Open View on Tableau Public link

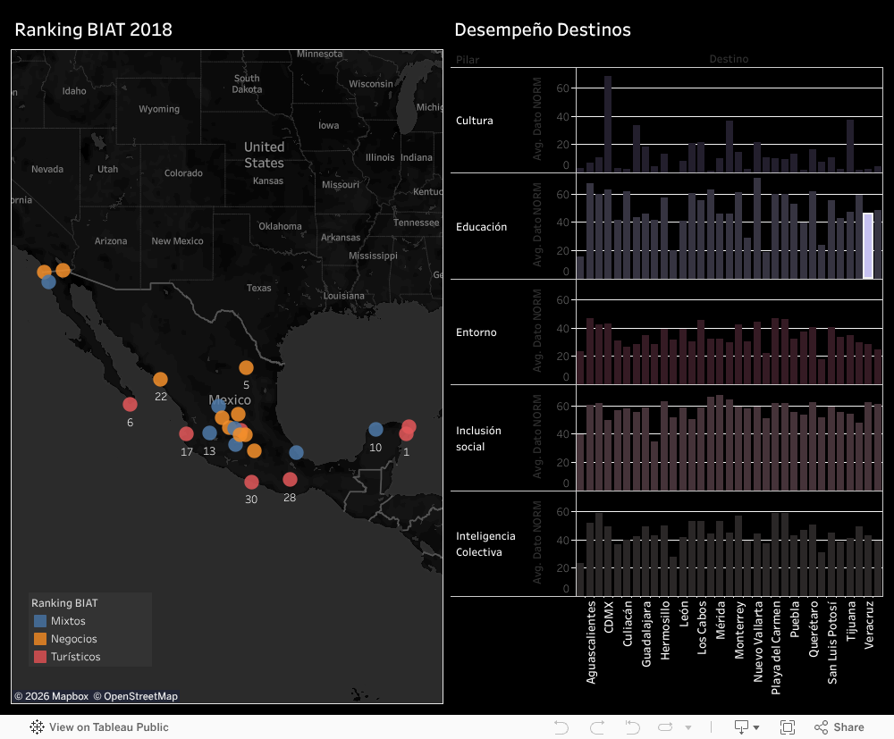[108, 727]
